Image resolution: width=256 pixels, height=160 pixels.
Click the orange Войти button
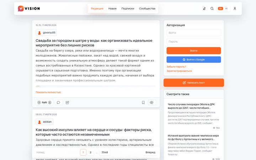pos(194,50)
